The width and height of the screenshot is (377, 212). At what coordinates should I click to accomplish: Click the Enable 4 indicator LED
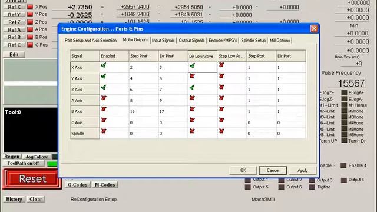pos(343,165)
